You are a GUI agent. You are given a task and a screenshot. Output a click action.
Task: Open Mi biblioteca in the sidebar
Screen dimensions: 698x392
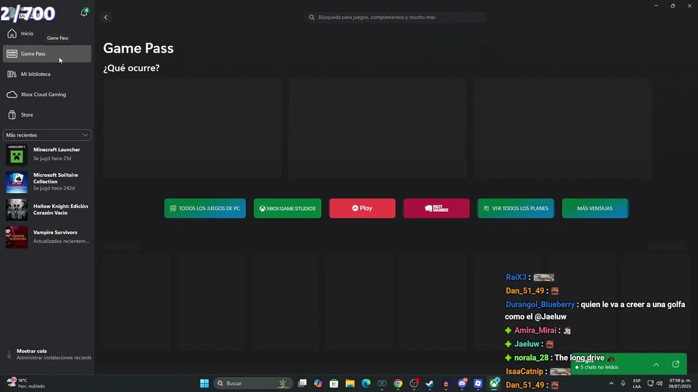point(47,74)
